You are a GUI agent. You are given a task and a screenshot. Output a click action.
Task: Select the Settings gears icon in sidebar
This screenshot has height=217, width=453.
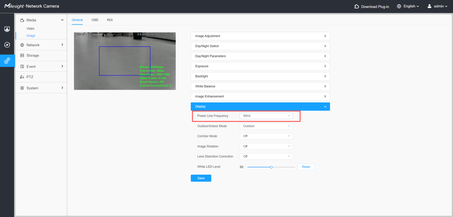click(7, 61)
